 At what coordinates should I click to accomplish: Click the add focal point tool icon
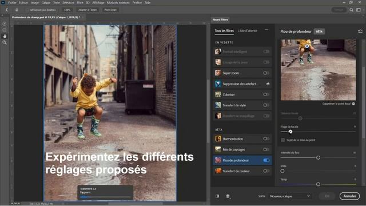pos(5,24)
